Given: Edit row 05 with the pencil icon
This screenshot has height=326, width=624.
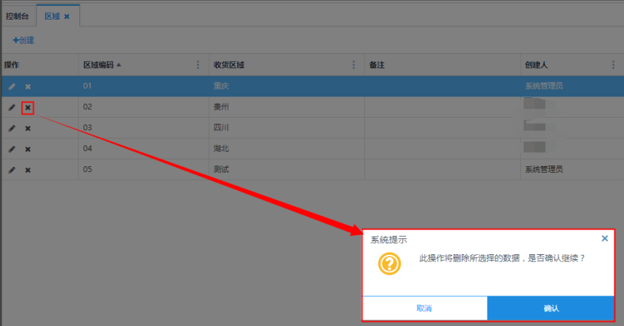Looking at the screenshot, I should [x=12, y=170].
